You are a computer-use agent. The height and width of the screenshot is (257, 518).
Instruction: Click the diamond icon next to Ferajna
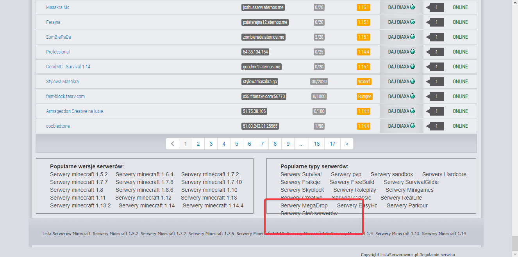click(413, 22)
